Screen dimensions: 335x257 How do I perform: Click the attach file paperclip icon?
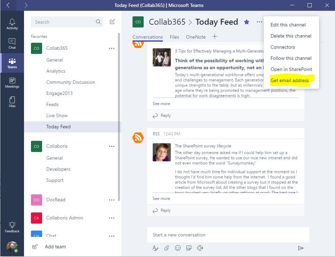[x=167, y=248]
